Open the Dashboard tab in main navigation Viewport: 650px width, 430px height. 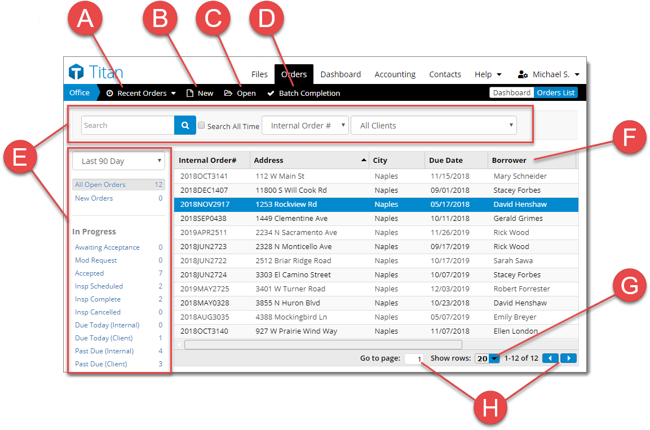pyautogui.click(x=341, y=74)
